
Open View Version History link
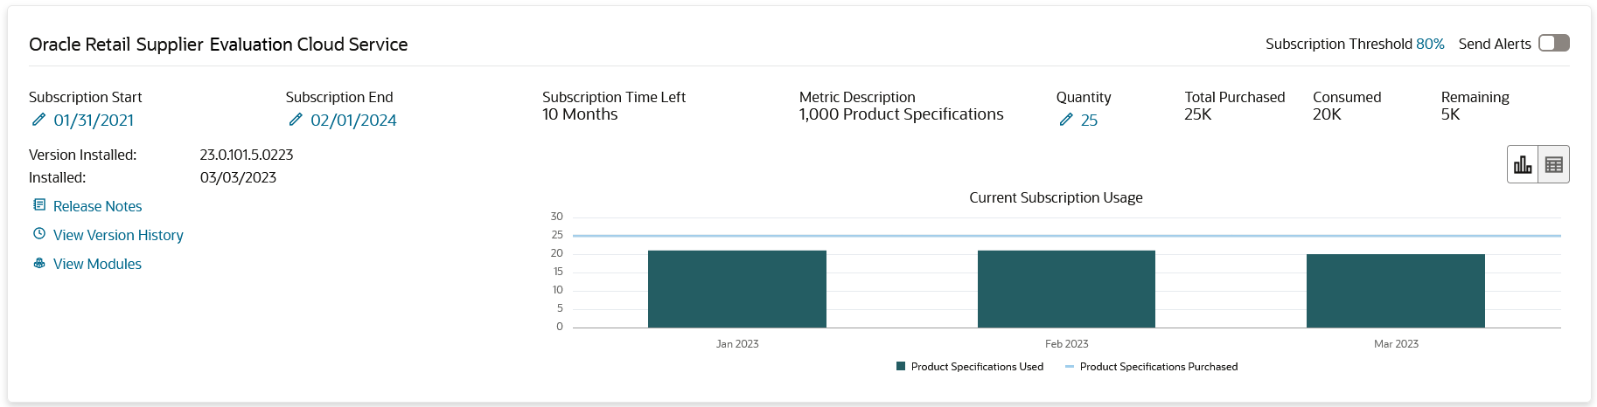pyautogui.click(x=118, y=235)
